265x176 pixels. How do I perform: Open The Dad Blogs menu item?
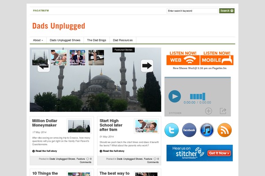[x=97, y=40]
